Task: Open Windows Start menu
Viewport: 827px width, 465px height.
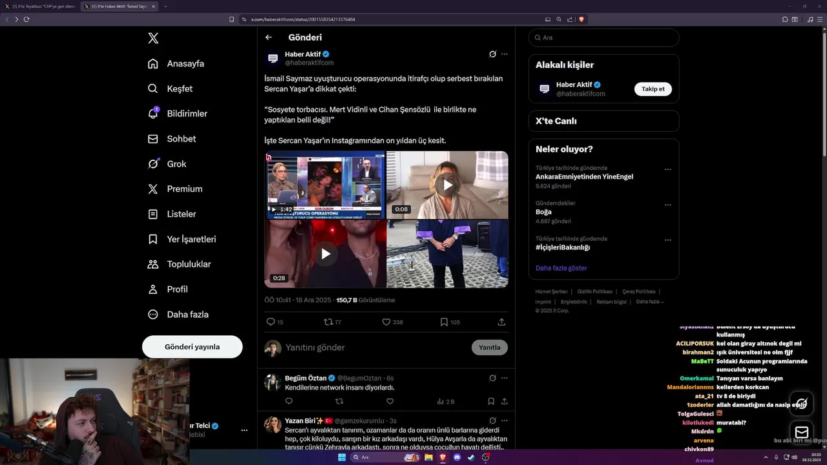Action: click(x=342, y=457)
